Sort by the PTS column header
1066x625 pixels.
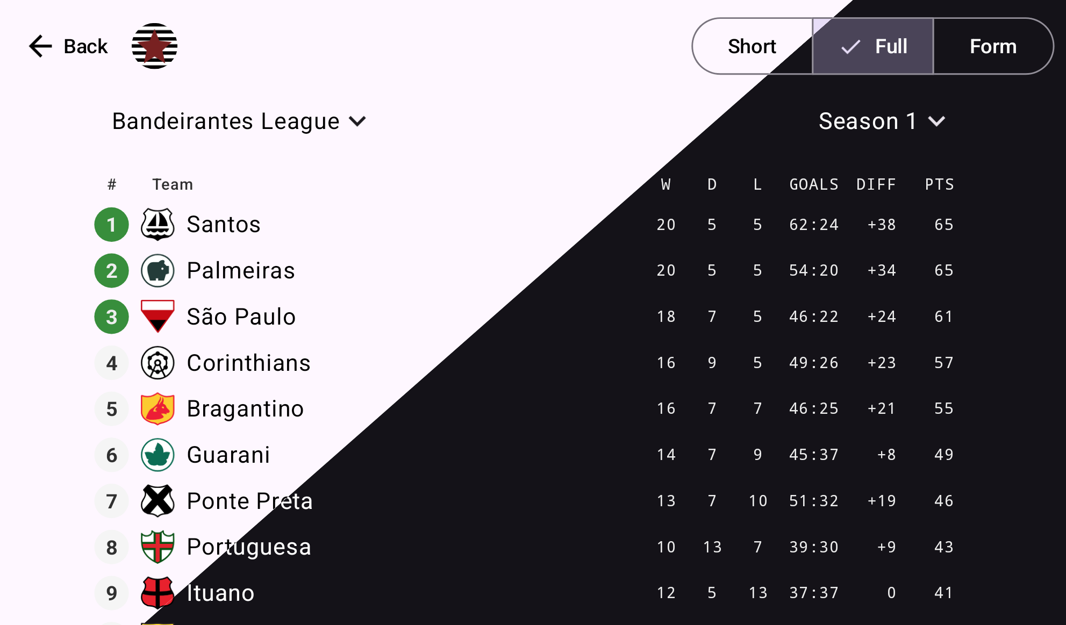(939, 184)
